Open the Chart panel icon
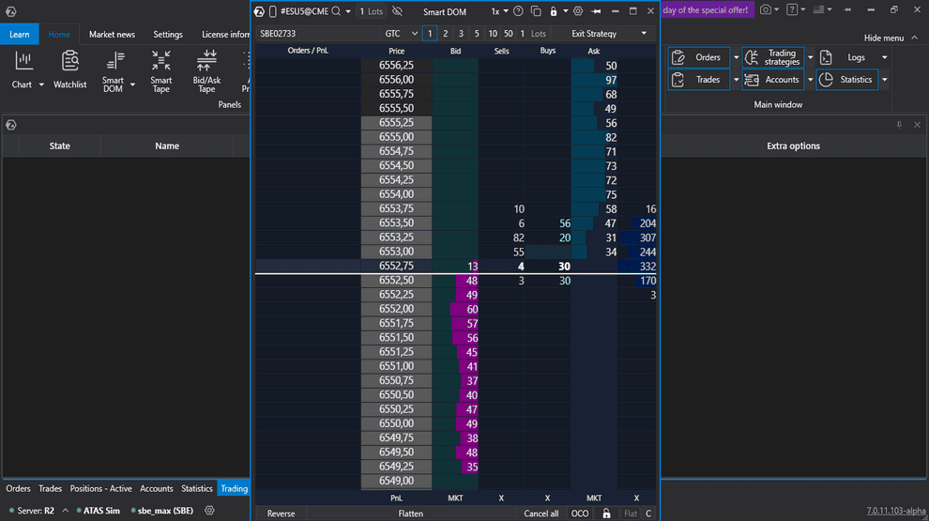 [23, 62]
